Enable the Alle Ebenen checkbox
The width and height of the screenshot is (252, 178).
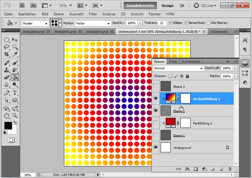208,23
